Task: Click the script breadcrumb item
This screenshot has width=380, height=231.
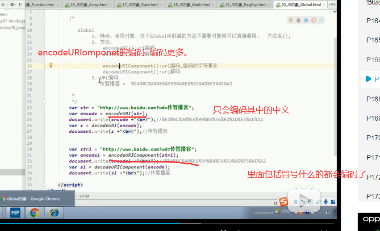Action: (84, 196)
